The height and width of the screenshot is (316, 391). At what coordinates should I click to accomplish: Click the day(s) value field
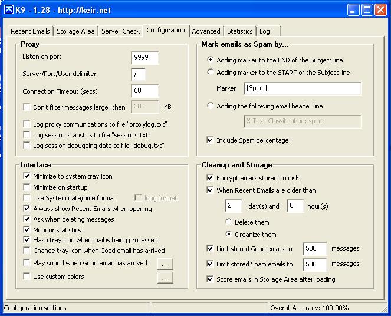click(233, 206)
